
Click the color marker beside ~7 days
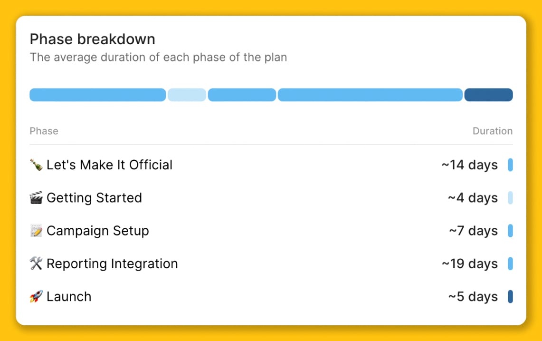coord(510,231)
